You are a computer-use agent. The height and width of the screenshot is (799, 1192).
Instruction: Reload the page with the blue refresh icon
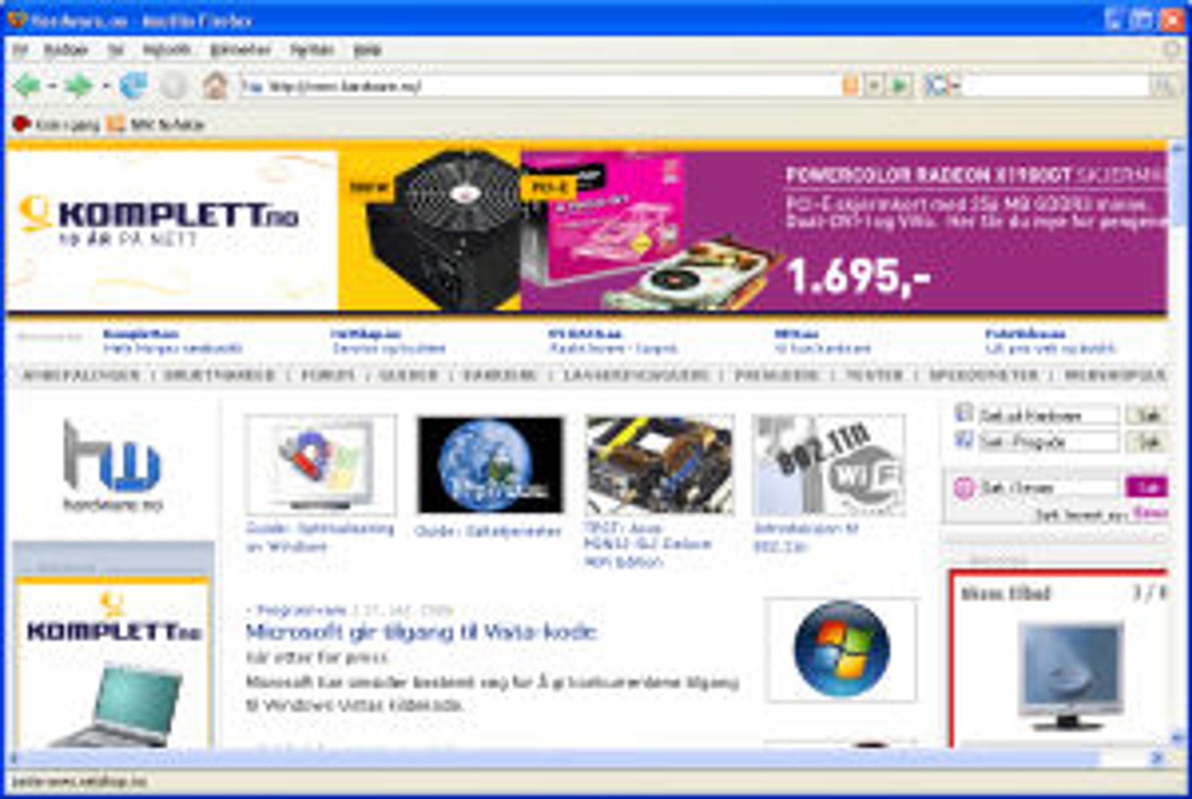134,86
